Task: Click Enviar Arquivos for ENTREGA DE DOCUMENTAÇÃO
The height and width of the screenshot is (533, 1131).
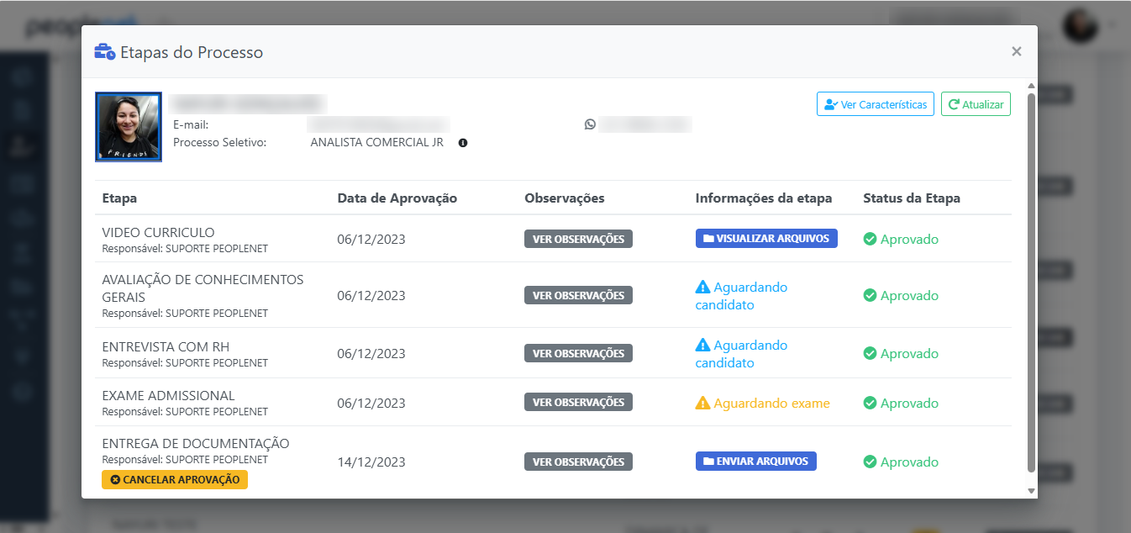Action: pyautogui.click(x=756, y=461)
